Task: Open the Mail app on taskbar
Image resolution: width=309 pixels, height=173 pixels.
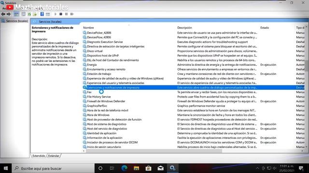Action: pyautogui.click(x=161, y=168)
